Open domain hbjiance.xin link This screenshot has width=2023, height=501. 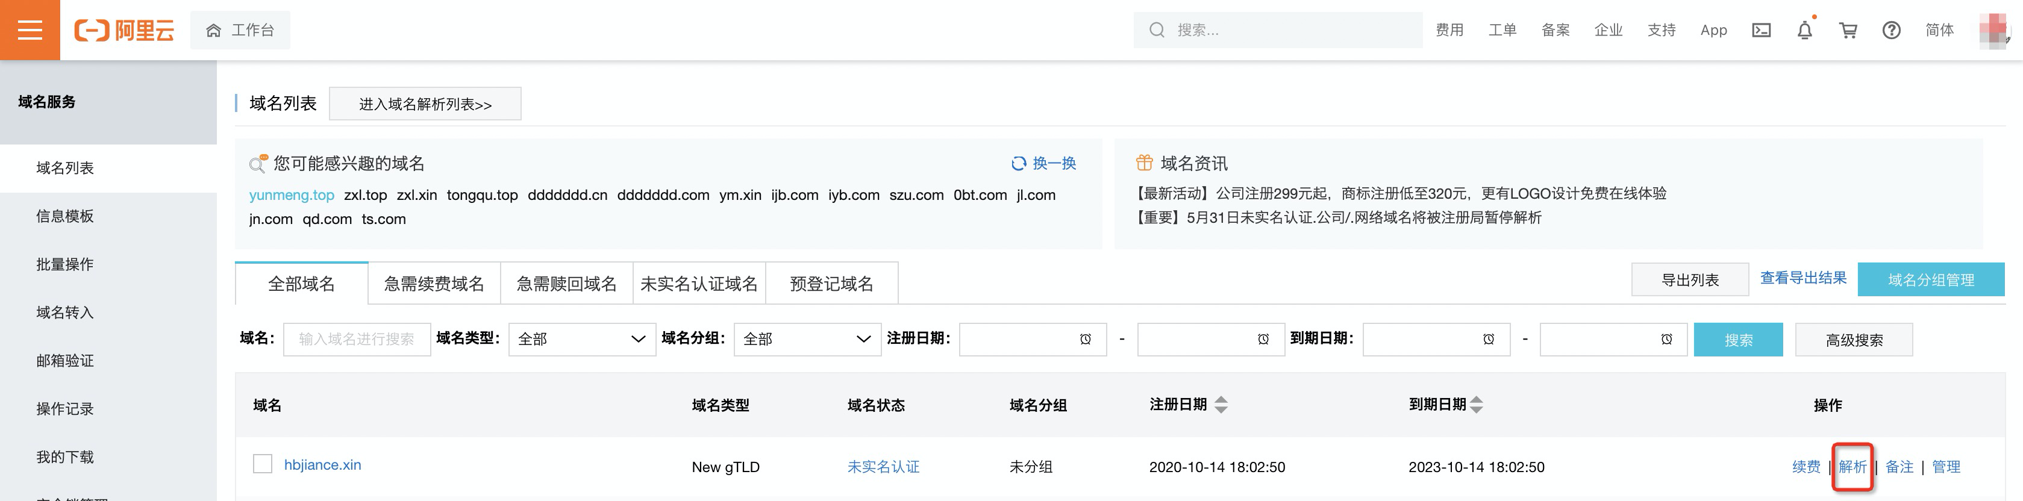(x=323, y=465)
